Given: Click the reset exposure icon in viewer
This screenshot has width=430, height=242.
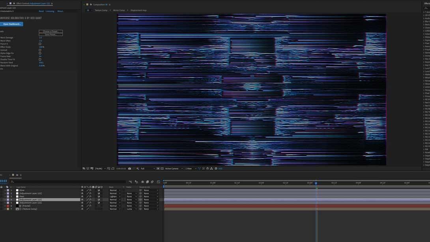Looking at the screenshot, I should pos(216,169).
